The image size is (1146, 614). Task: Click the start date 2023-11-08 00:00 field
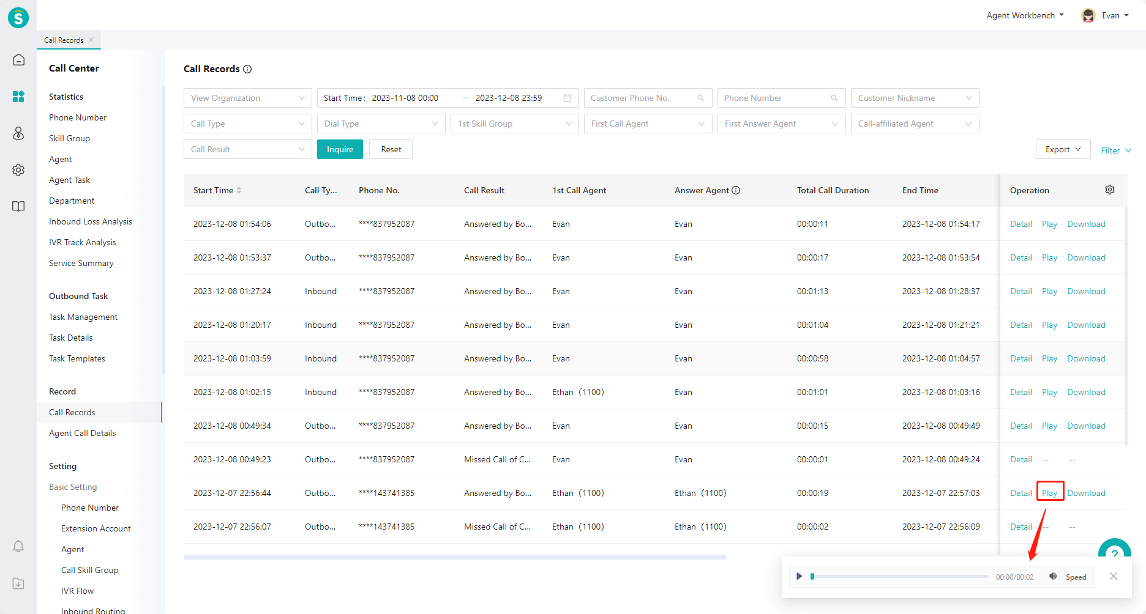[405, 98]
